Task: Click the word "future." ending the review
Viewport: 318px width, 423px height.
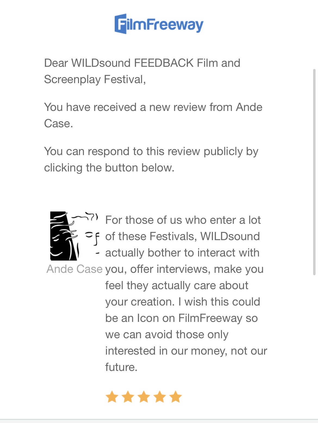Action: click(121, 367)
